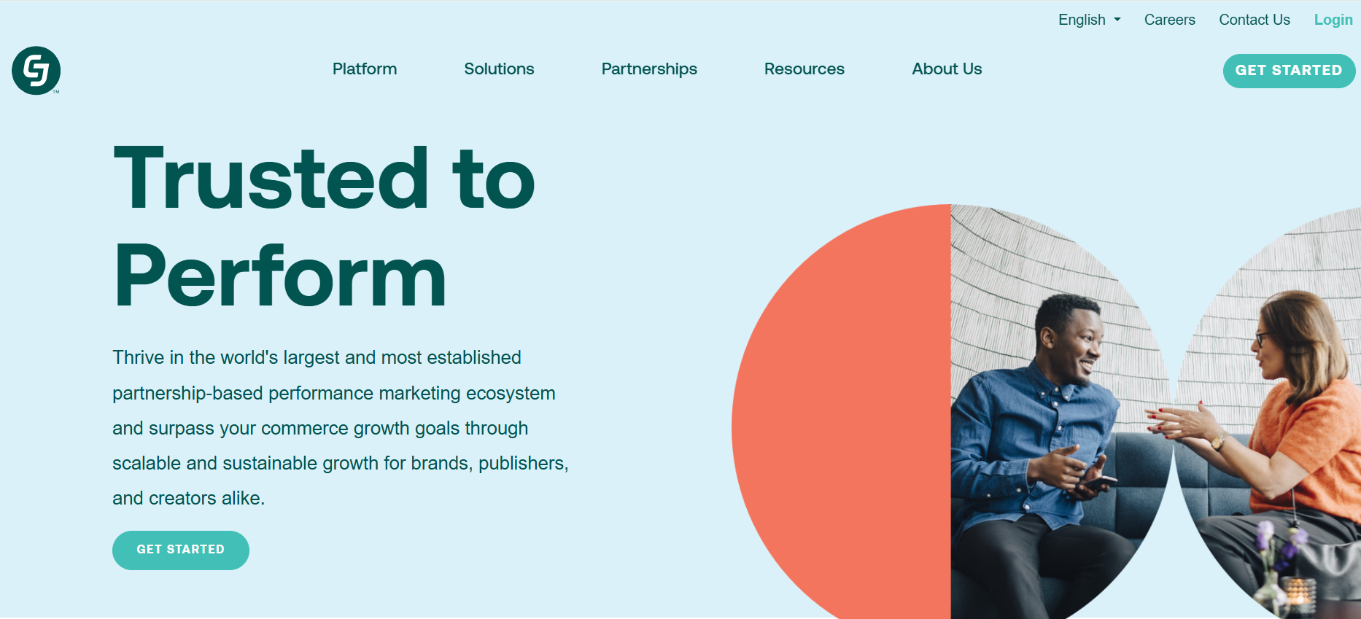This screenshot has height=619, width=1361.
Task: Open the Partnerships menu item
Action: tap(649, 69)
